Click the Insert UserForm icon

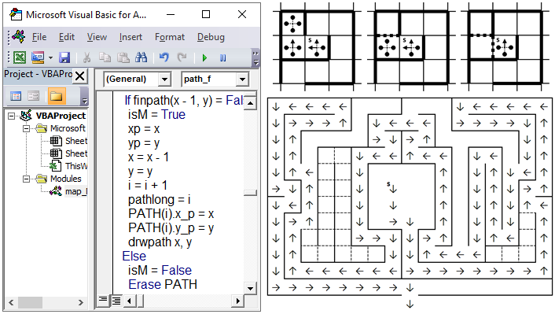(x=38, y=57)
